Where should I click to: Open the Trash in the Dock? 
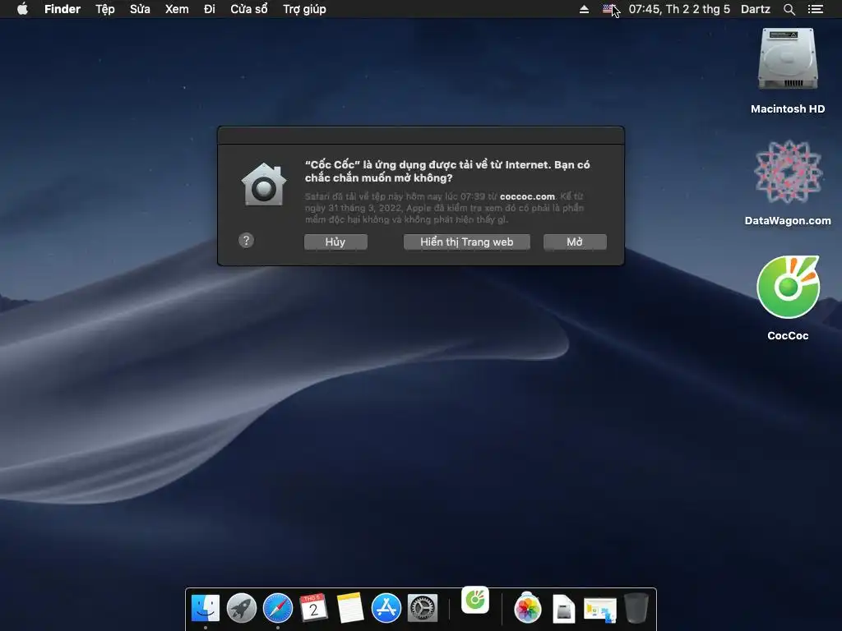(x=636, y=609)
